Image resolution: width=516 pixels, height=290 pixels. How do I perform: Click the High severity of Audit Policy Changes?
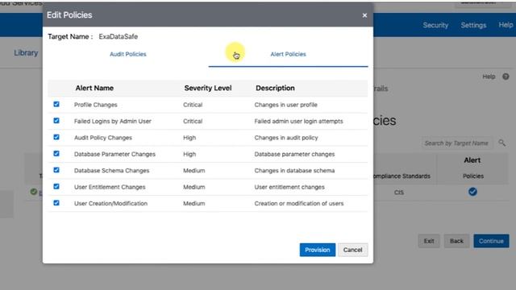[x=189, y=138]
